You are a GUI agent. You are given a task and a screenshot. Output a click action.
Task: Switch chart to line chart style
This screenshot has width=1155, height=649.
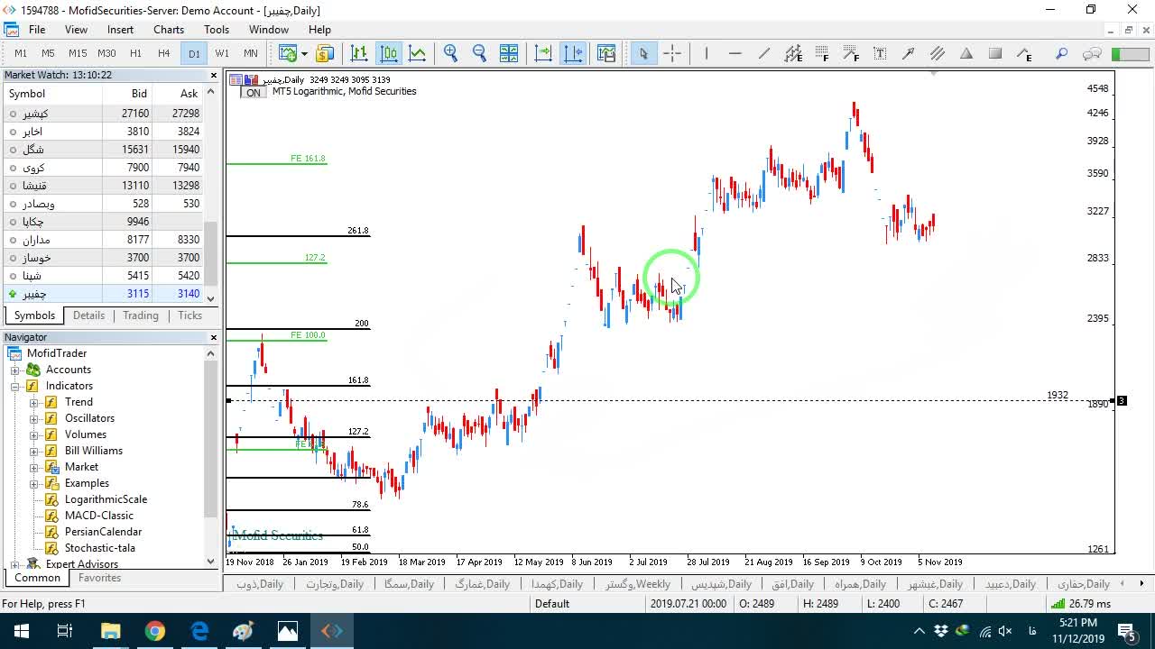click(418, 53)
